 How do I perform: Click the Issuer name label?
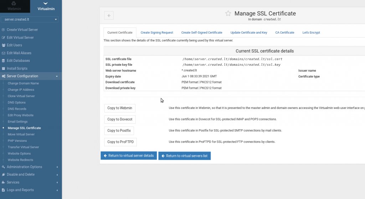pos(307,70)
